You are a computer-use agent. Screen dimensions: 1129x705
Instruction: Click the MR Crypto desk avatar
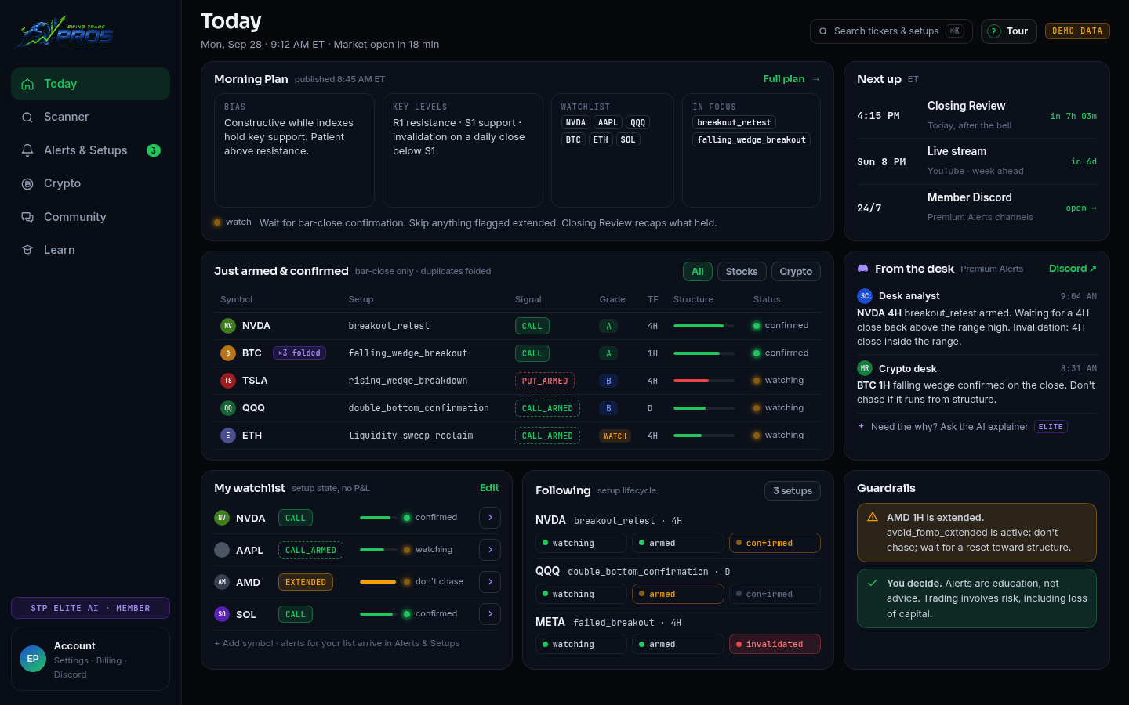click(x=865, y=368)
